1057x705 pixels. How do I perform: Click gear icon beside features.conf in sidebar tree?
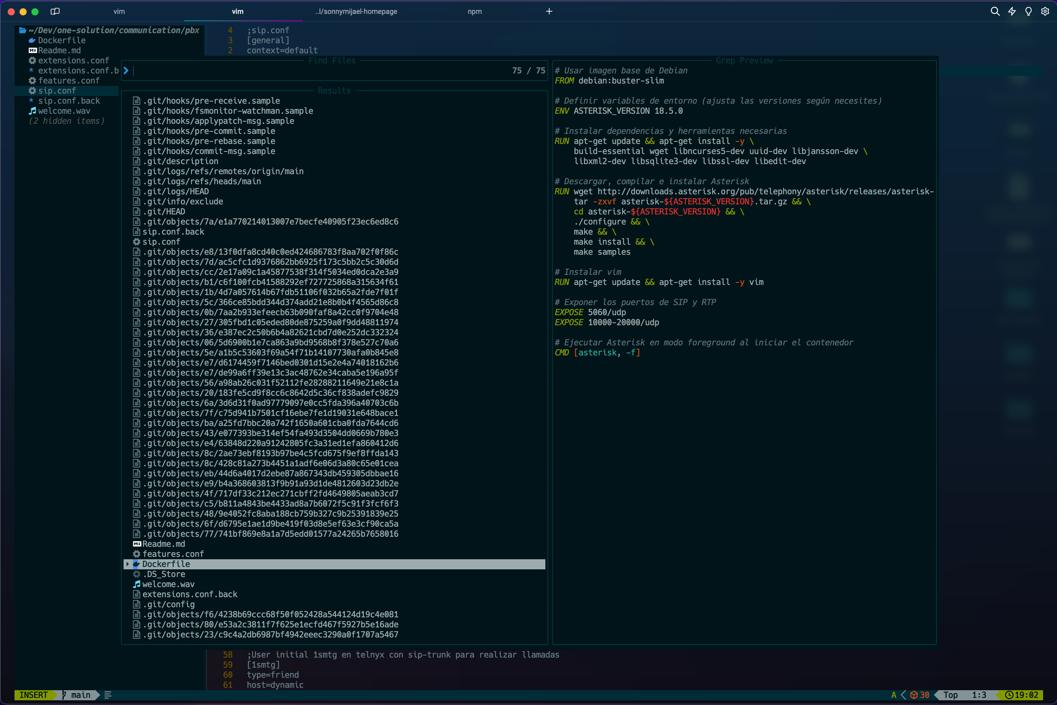pyautogui.click(x=32, y=81)
